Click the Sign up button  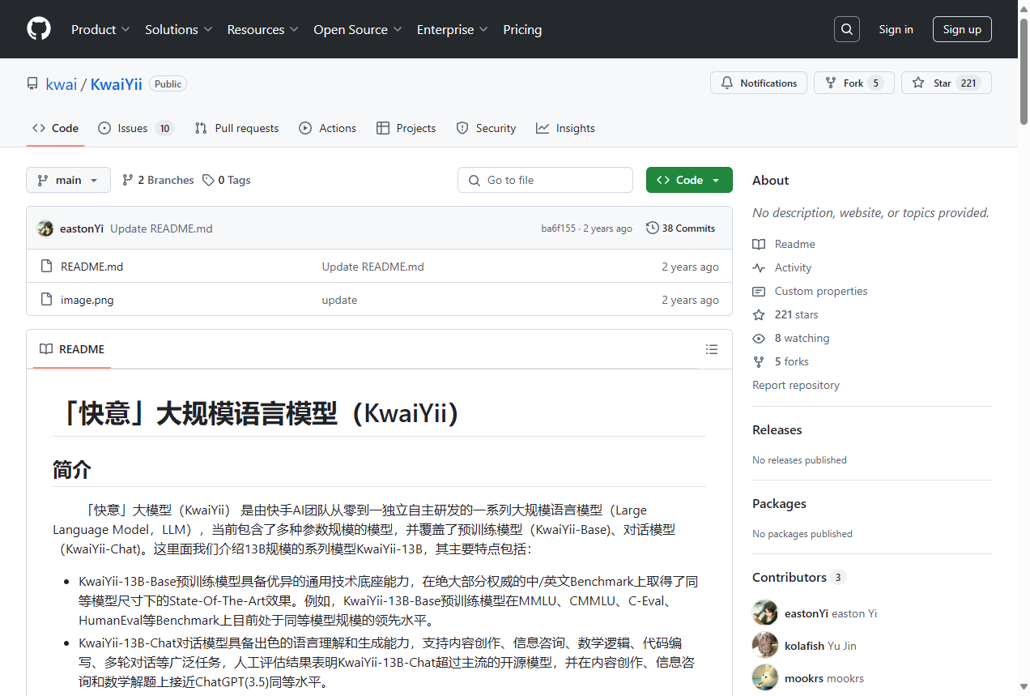coord(961,29)
